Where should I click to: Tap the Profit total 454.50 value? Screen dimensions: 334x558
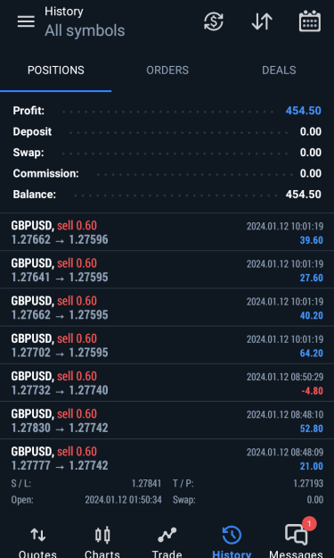303,111
